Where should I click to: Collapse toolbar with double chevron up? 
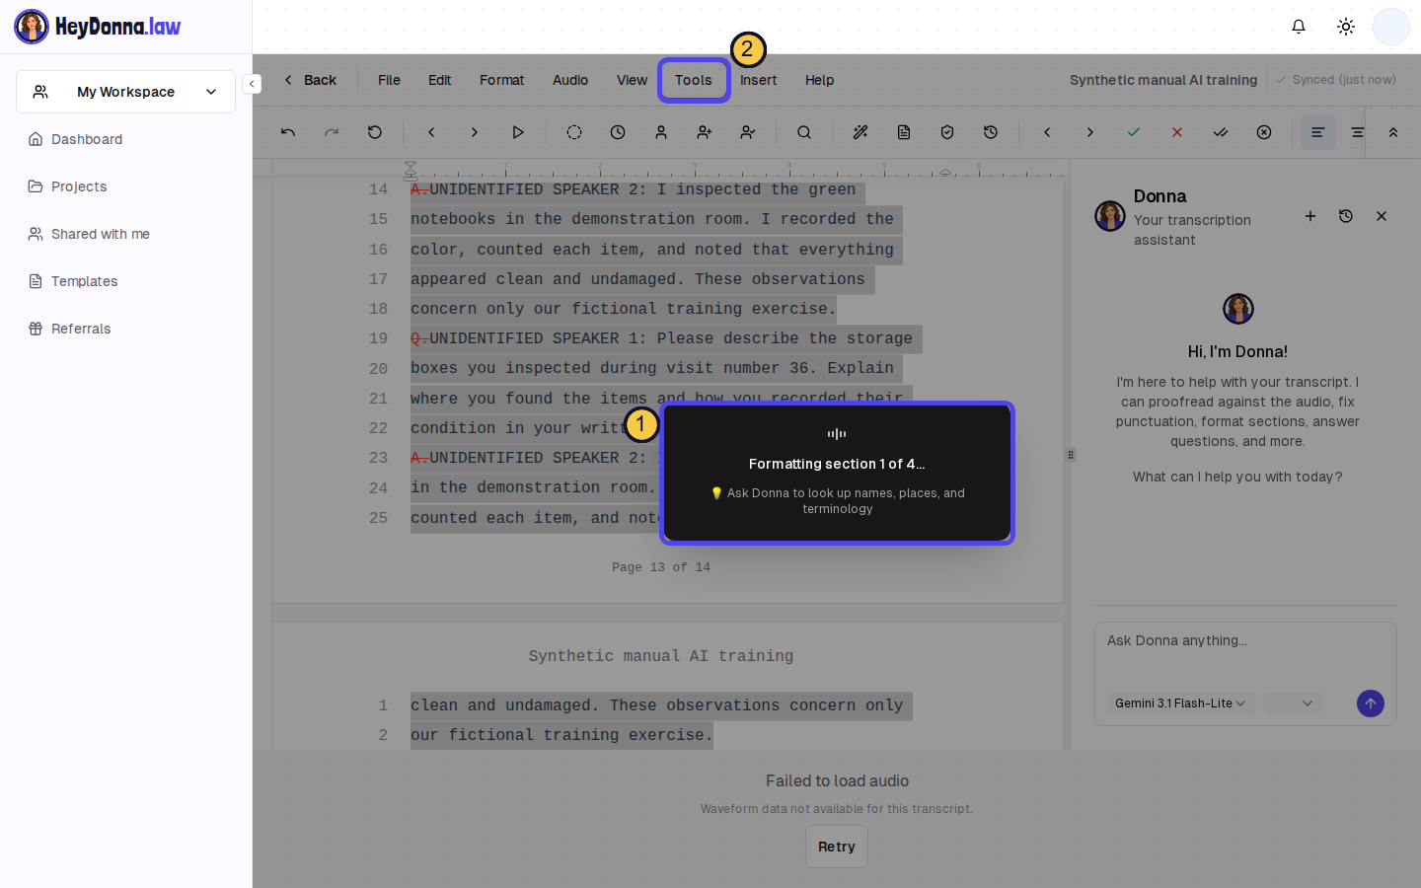[x=1393, y=132]
